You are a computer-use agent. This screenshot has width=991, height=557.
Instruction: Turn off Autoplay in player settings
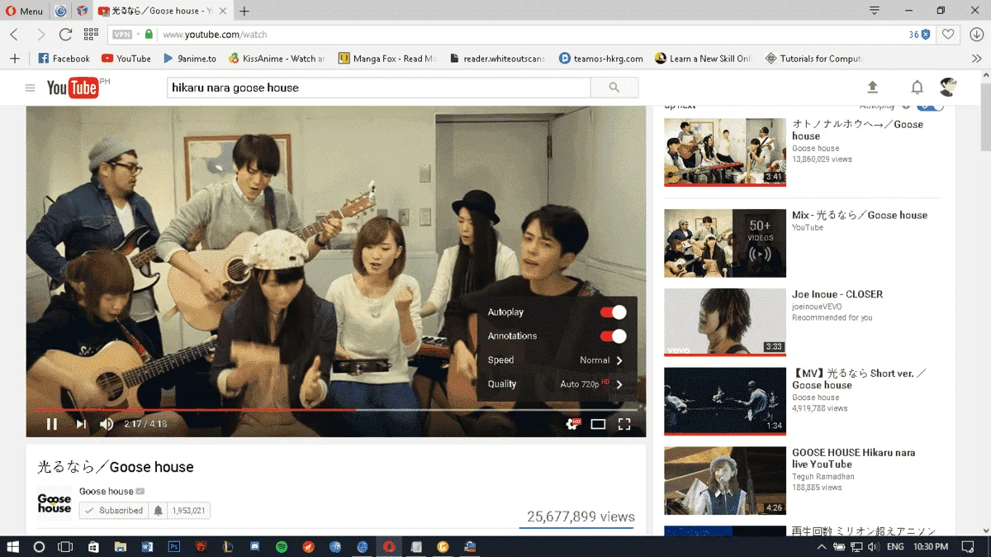point(613,312)
